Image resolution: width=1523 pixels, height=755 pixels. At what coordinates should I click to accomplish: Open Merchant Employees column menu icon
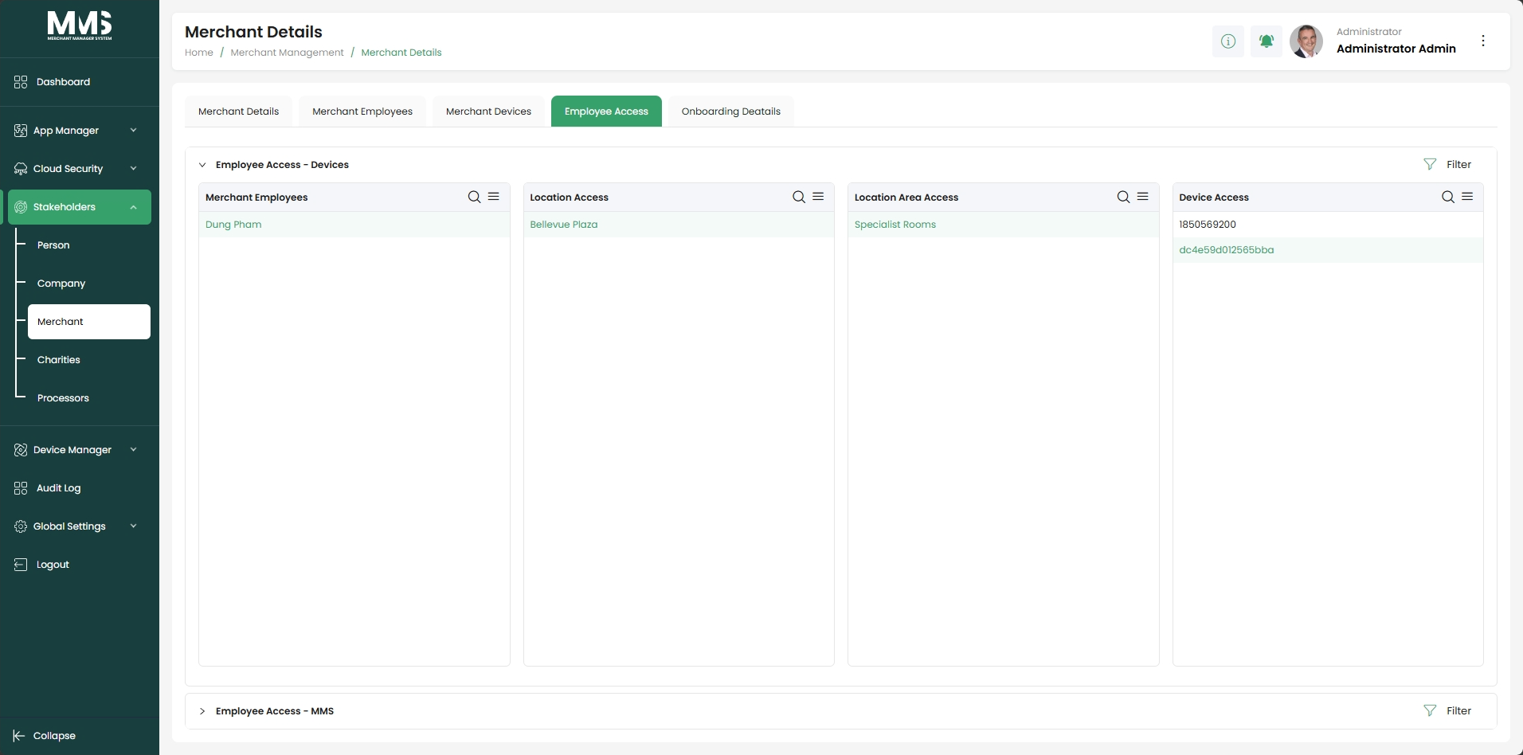494,197
